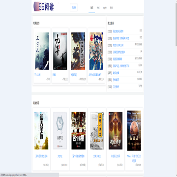Open the 大明小学生 book cover
The height and width of the screenshot is (177, 177).
pos(97,131)
